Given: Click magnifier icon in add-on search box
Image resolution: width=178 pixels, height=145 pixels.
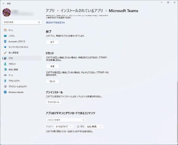Looking at the screenshot, I should point(83,120).
